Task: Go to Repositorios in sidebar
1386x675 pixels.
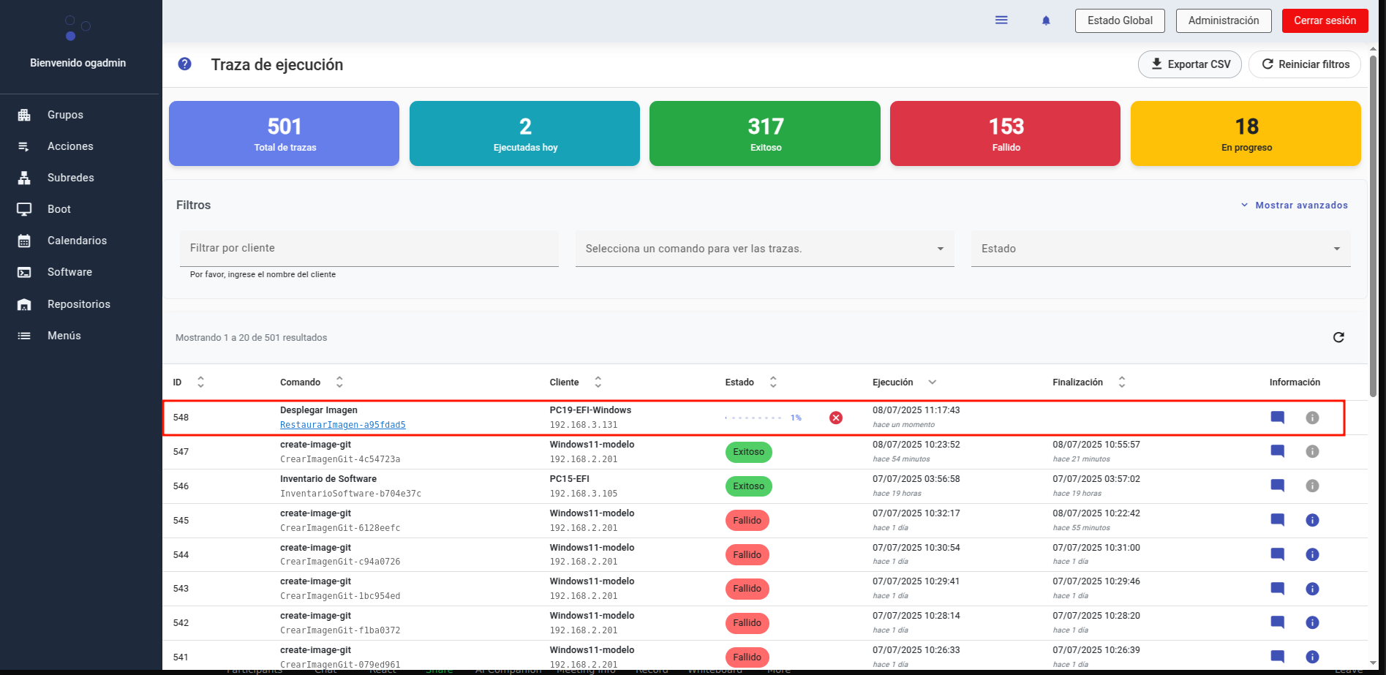Action: tap(78, 304)
